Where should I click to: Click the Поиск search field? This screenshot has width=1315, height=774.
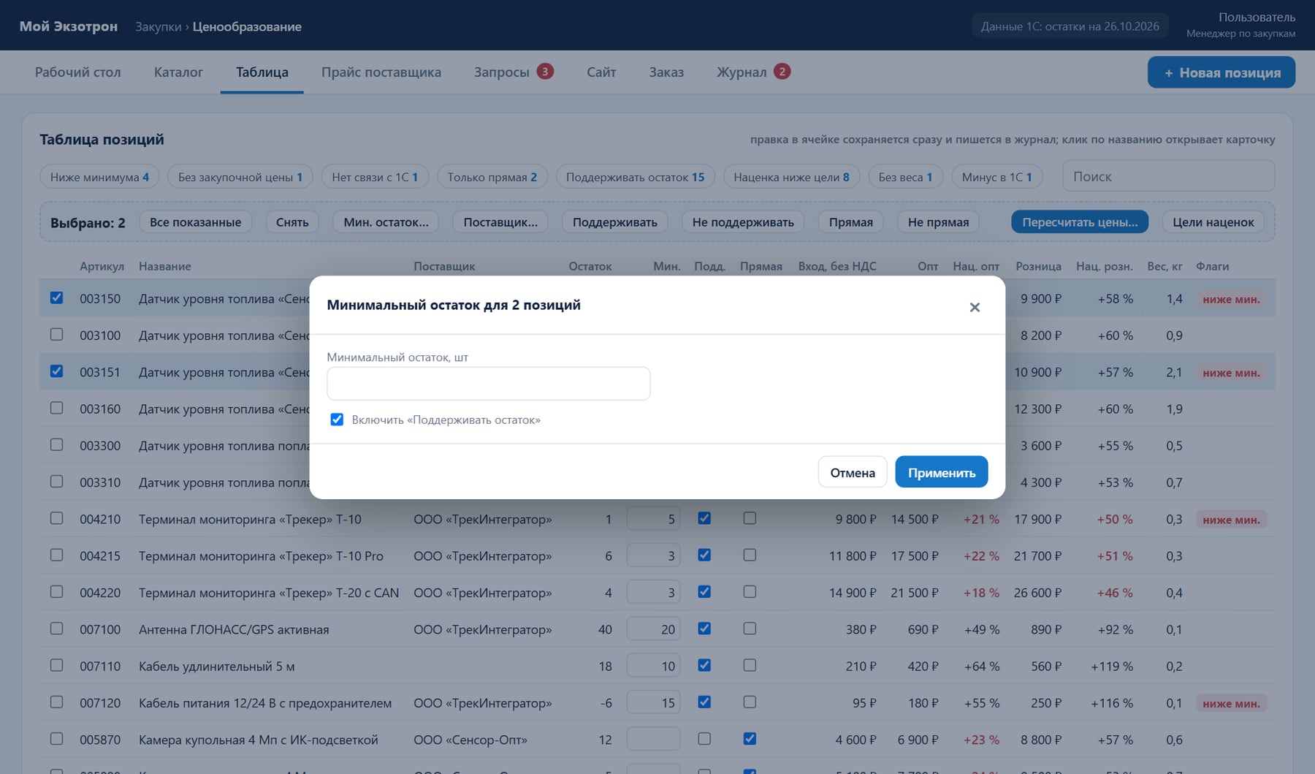[1168, 176]
